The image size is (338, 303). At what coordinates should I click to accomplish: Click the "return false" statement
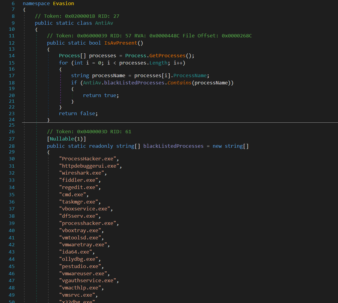78,113
